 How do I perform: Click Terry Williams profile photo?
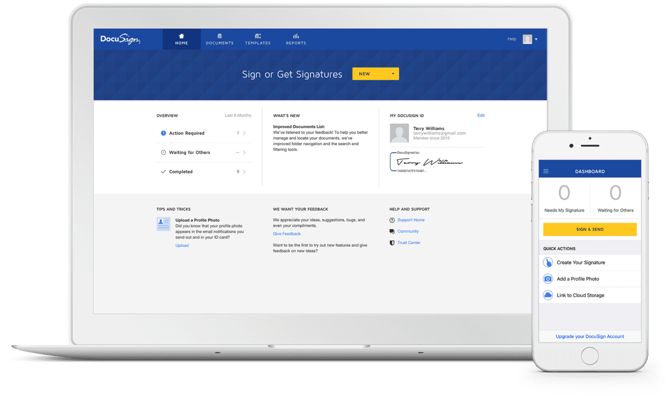coord(399,133)
